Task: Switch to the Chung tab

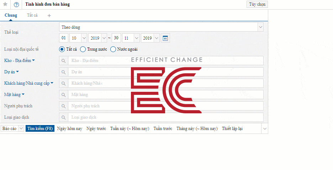Action: point(11,16)
